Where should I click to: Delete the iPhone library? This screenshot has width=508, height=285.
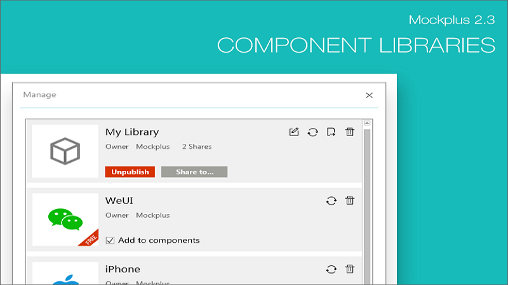(x=349, y=269)
